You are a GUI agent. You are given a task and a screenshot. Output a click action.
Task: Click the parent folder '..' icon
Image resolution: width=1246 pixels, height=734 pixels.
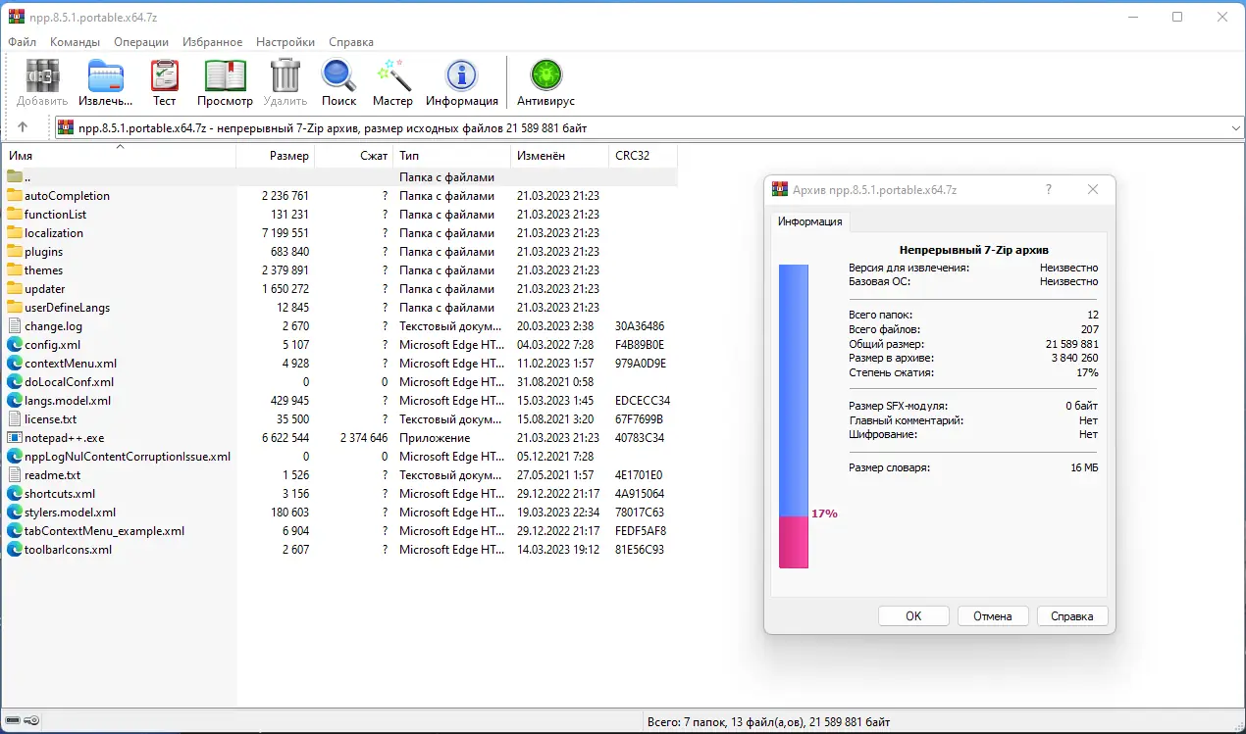point(15,176)
